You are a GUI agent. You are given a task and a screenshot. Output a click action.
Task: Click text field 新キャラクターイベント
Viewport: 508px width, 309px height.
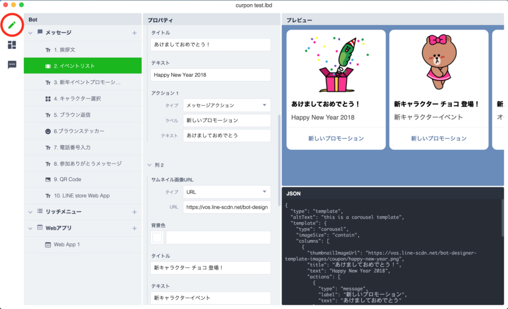coord(211,298)
